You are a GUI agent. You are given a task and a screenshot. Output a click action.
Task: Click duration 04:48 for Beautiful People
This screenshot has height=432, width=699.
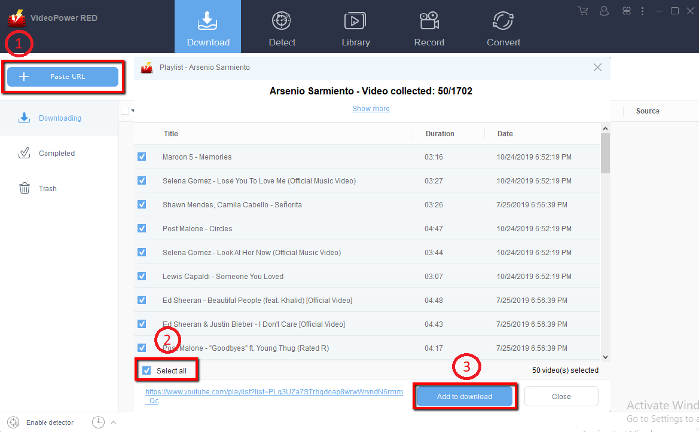click(434, 300)
